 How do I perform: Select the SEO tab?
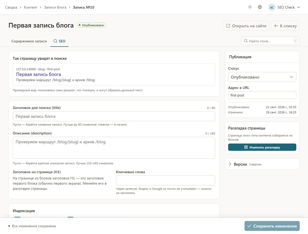tap(59, 41)
